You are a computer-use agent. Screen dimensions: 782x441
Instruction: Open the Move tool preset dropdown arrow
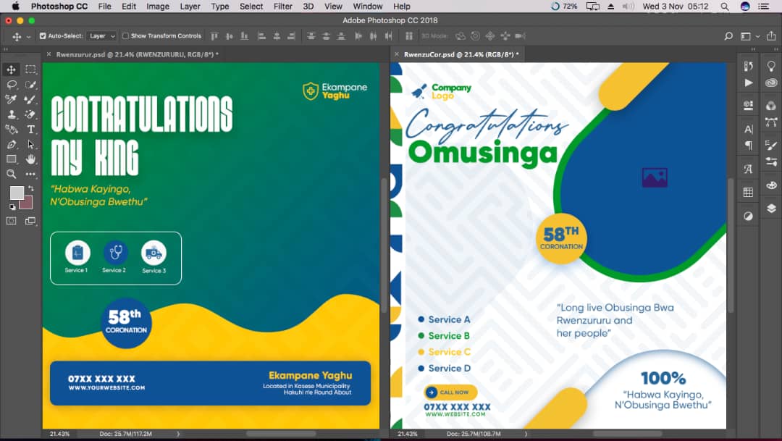tap(28, 35)
